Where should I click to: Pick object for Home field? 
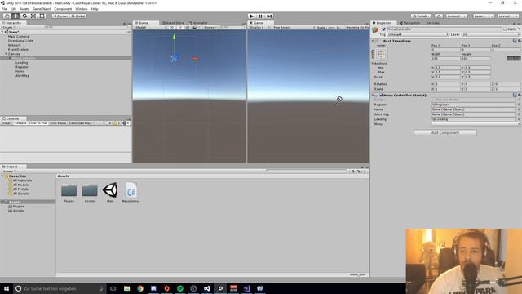tap(519, 109)
